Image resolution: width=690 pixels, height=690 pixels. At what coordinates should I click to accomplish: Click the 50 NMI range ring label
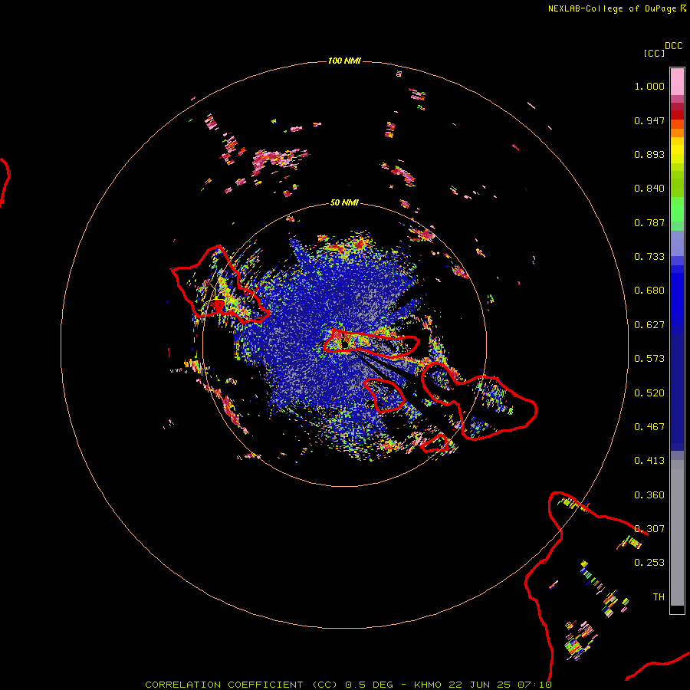tap(344, 202)
